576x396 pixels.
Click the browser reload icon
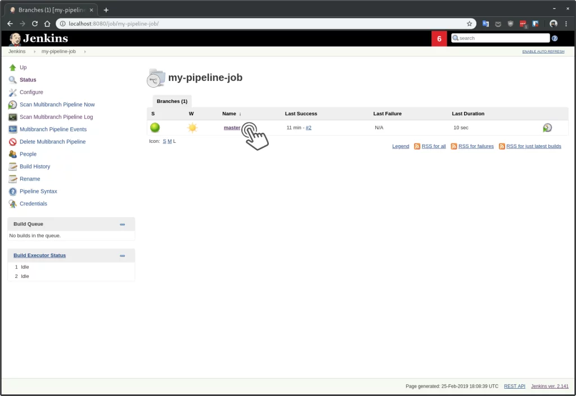point(35,24)
